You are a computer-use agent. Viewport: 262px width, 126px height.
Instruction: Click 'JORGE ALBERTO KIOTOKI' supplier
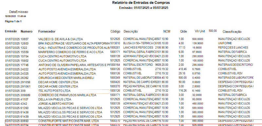[56, 104]
